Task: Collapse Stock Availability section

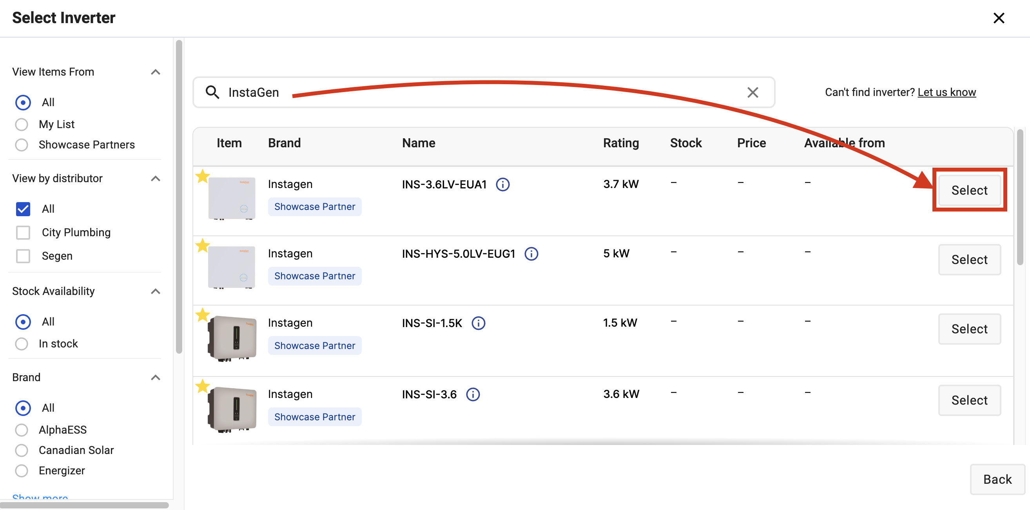Action: click(156, 291)
